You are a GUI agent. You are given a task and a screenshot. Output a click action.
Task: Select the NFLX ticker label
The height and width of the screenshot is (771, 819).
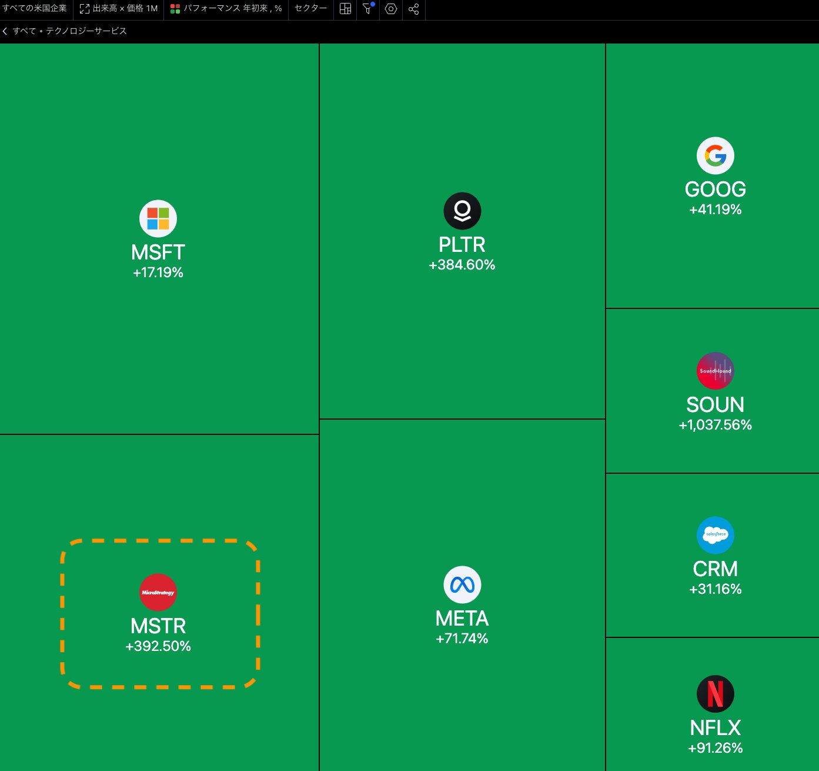716,728
